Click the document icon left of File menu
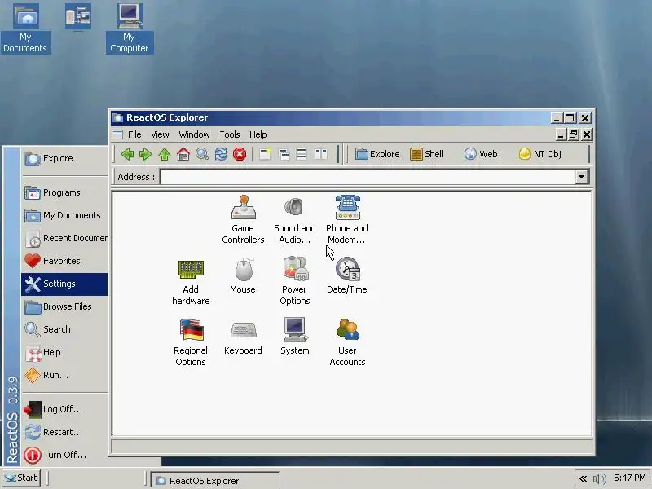The height and width of the screenshot is (489, 652). tap(118, 134)
